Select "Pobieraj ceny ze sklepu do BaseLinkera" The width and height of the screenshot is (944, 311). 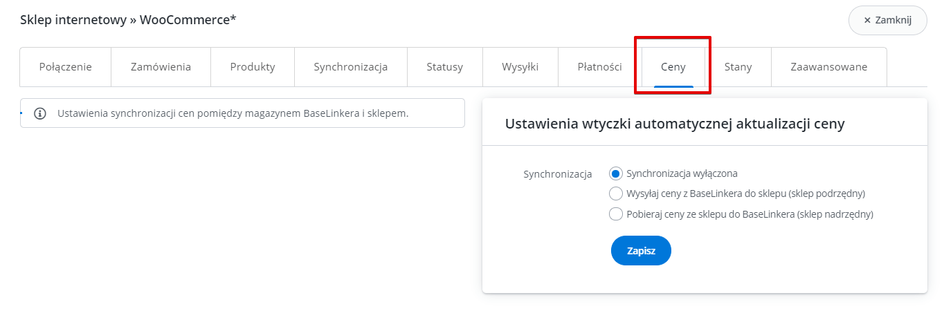coord(616,214)
